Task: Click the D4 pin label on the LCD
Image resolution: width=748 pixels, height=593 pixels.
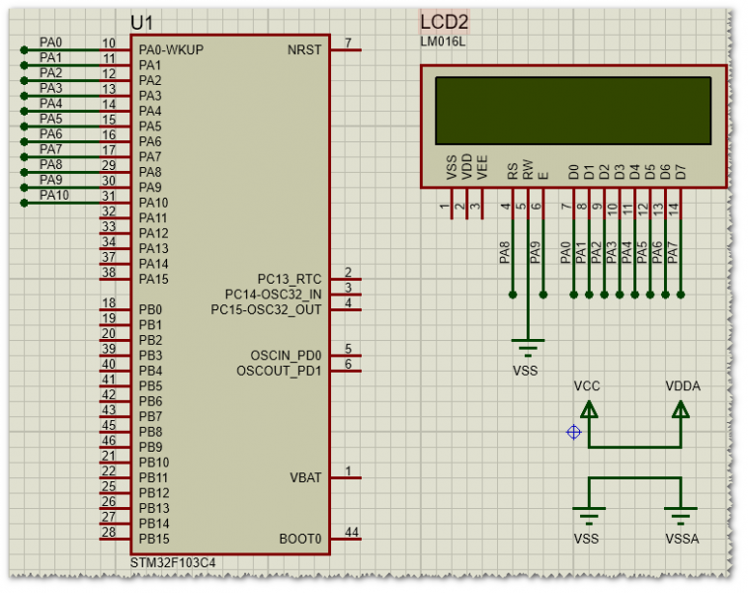Action: pos(635,172)
